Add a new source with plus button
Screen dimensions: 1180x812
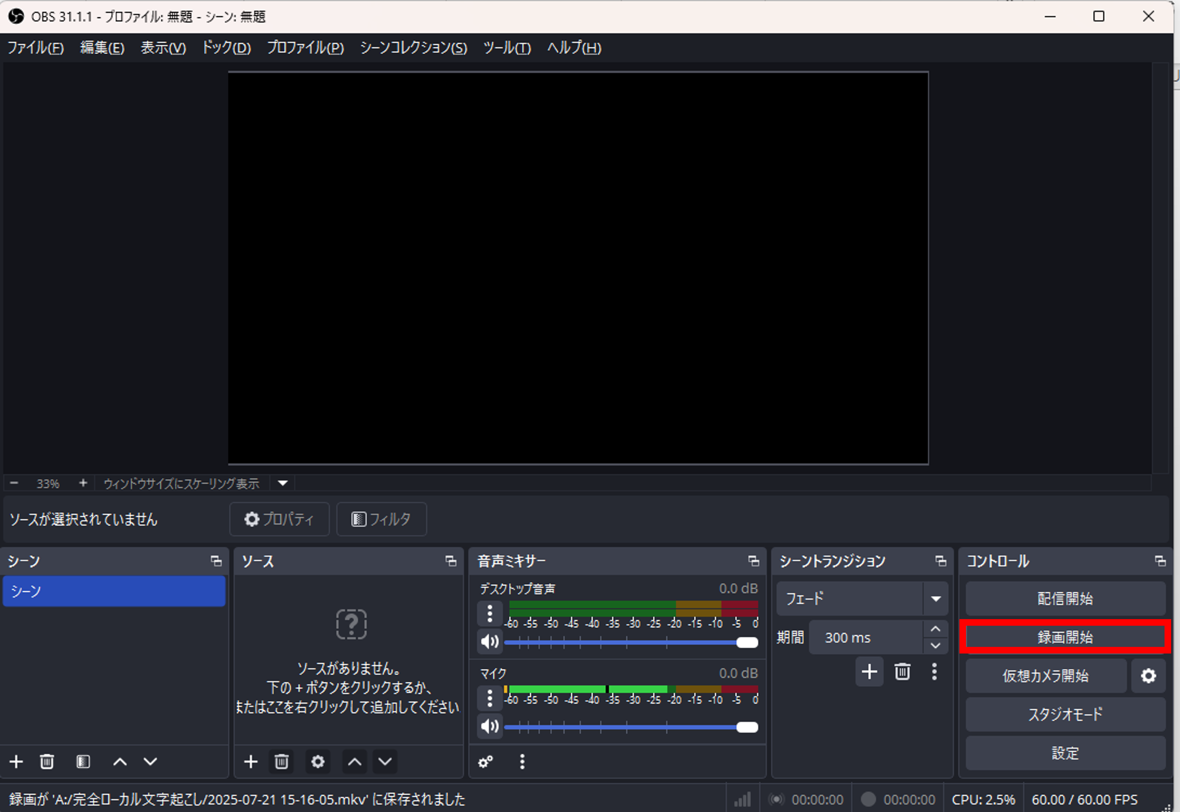point(251,761)
